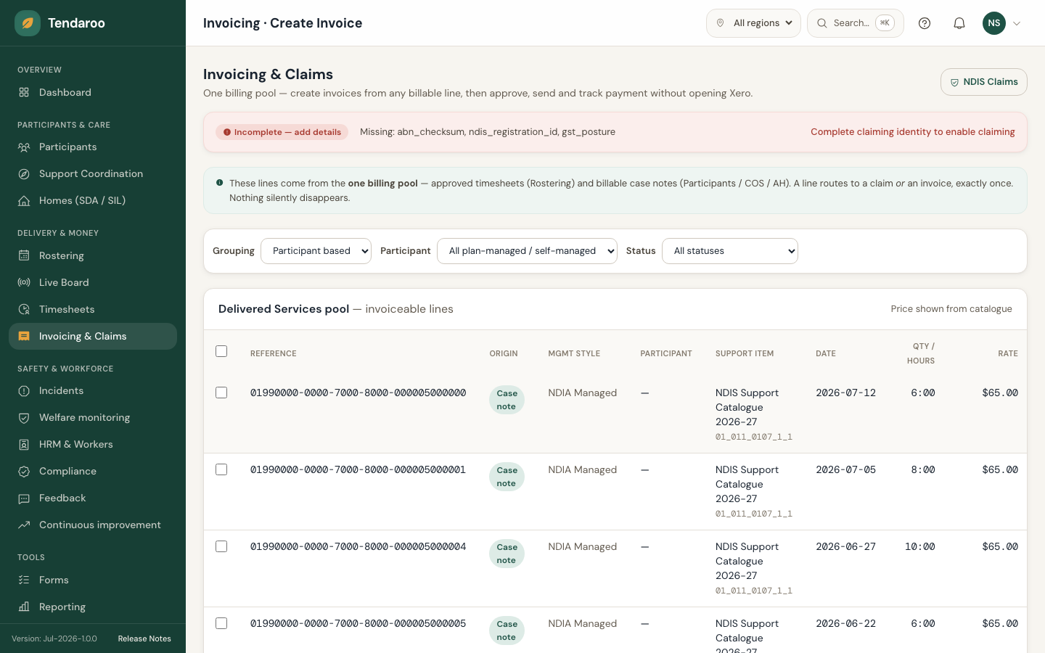Open the Grouping Participant based dropdown
The image size is (1045, 653).
(x=316, y=251)
